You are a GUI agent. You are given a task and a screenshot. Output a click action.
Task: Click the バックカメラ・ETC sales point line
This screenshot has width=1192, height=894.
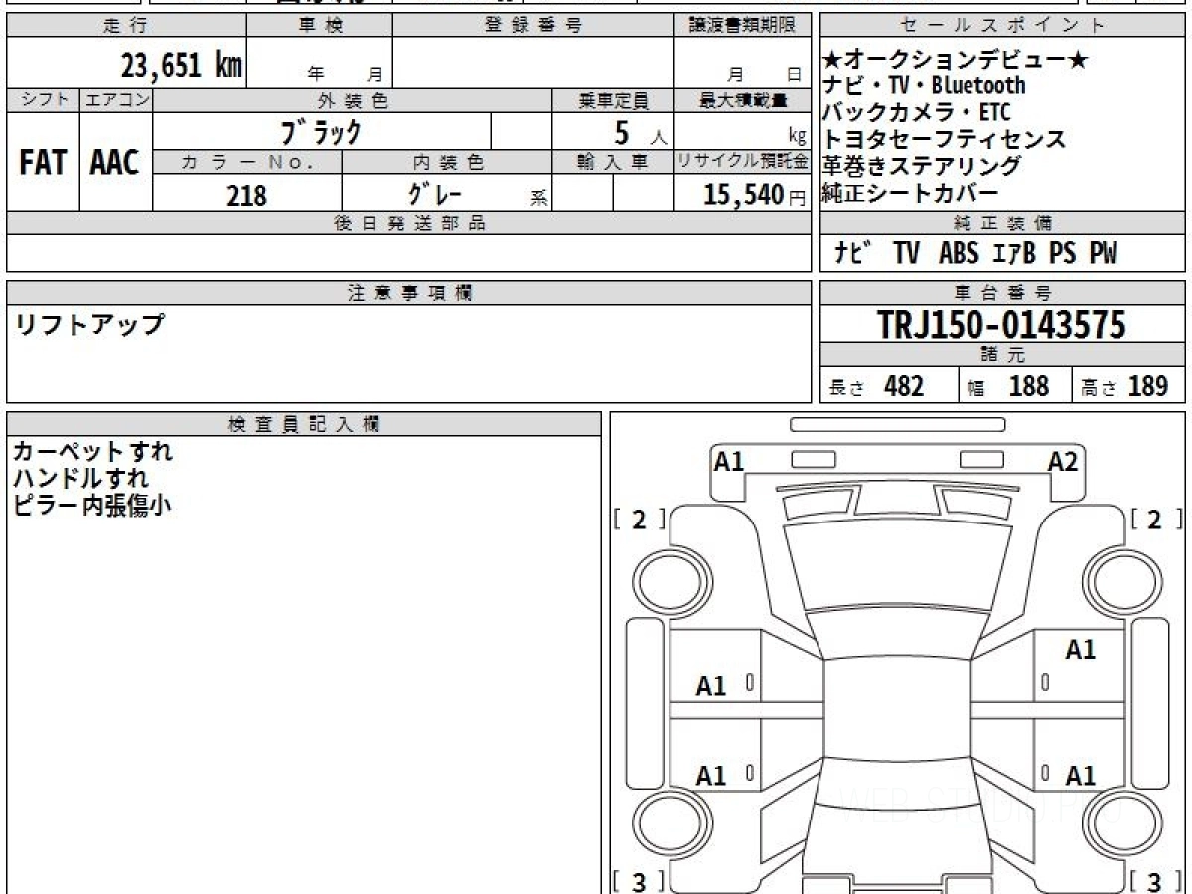[x=916, y=112]
